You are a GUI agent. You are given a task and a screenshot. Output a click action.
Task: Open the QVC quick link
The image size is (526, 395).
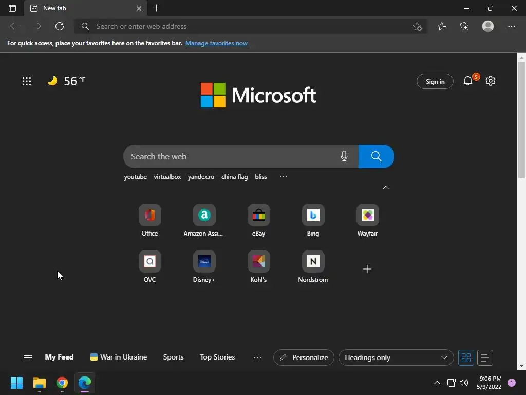tap(149, 267)
